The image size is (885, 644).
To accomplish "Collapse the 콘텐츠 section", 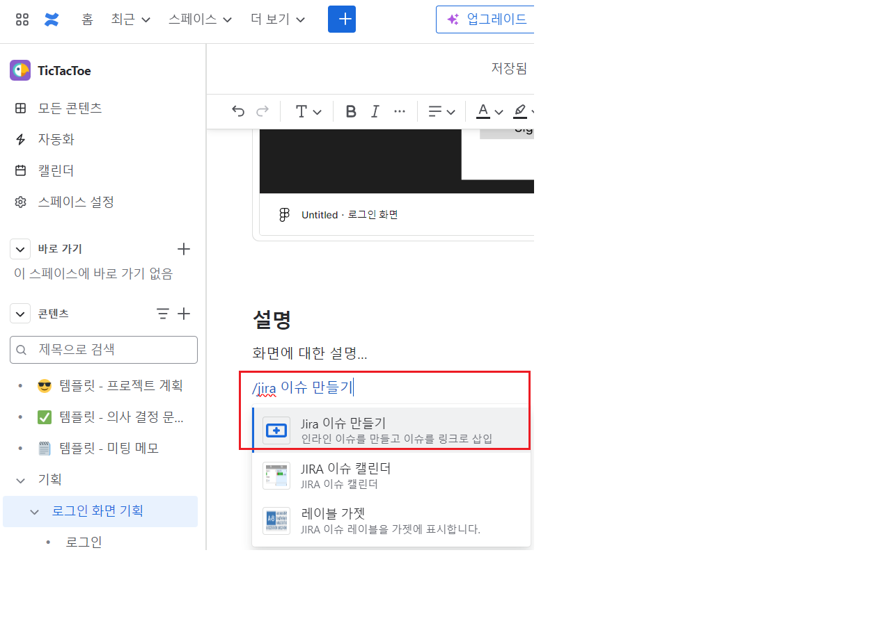I will click(x=20, y=314).
